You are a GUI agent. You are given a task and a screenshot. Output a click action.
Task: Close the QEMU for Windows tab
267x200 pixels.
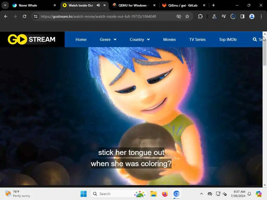point(154,5)
